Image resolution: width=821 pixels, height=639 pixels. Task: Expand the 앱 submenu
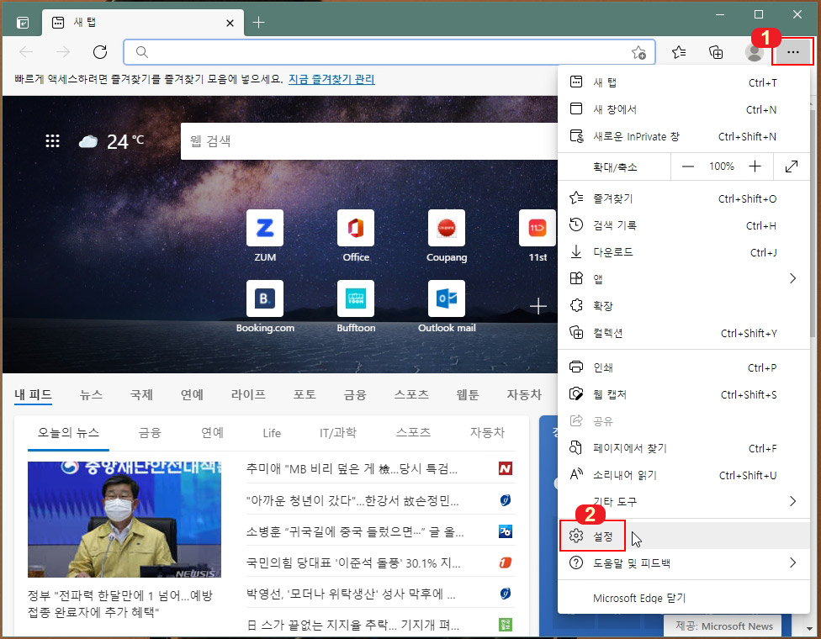coord(599,278)
